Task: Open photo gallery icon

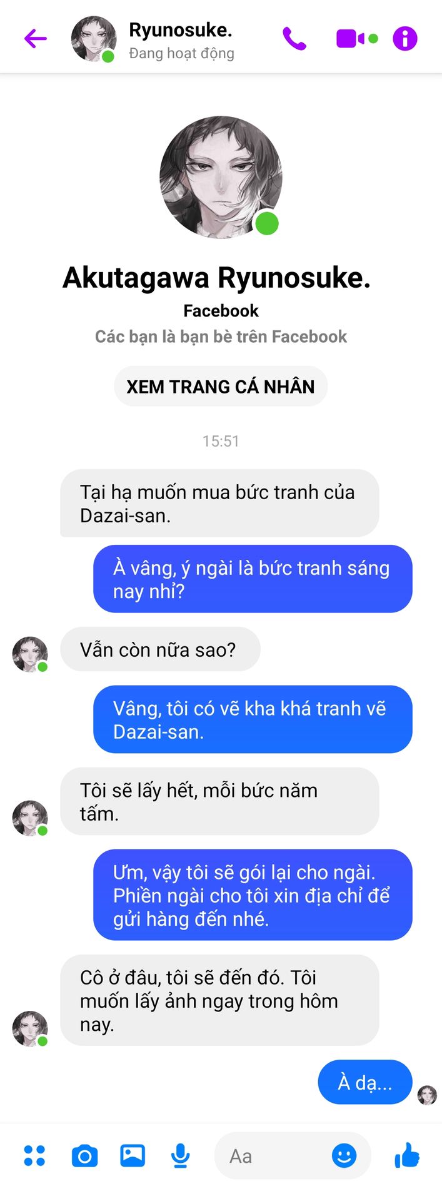Action: tap(133, 1155)
